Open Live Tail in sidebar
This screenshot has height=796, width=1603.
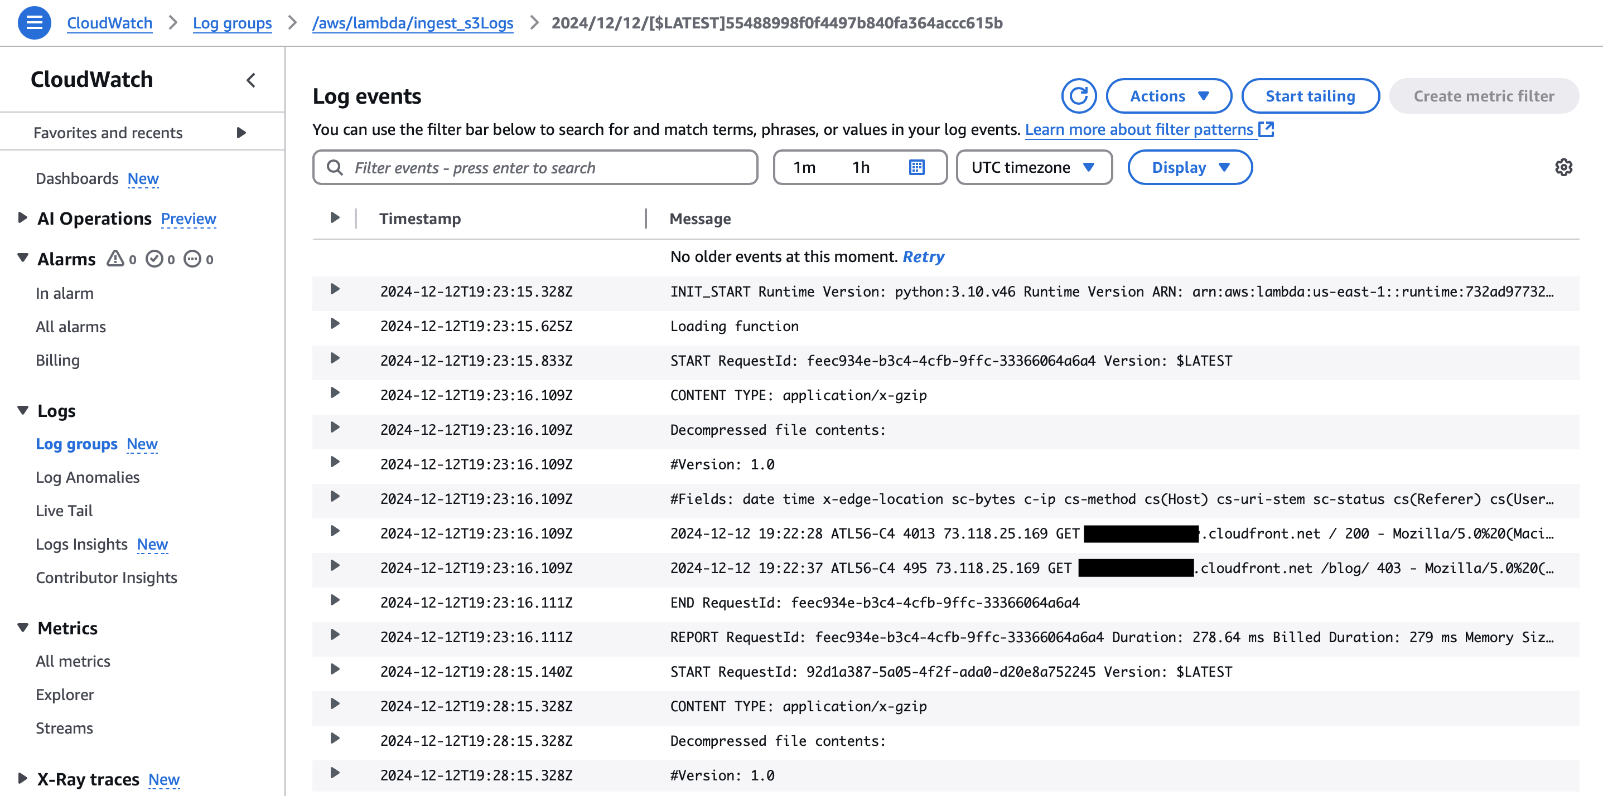pos(64,511)
